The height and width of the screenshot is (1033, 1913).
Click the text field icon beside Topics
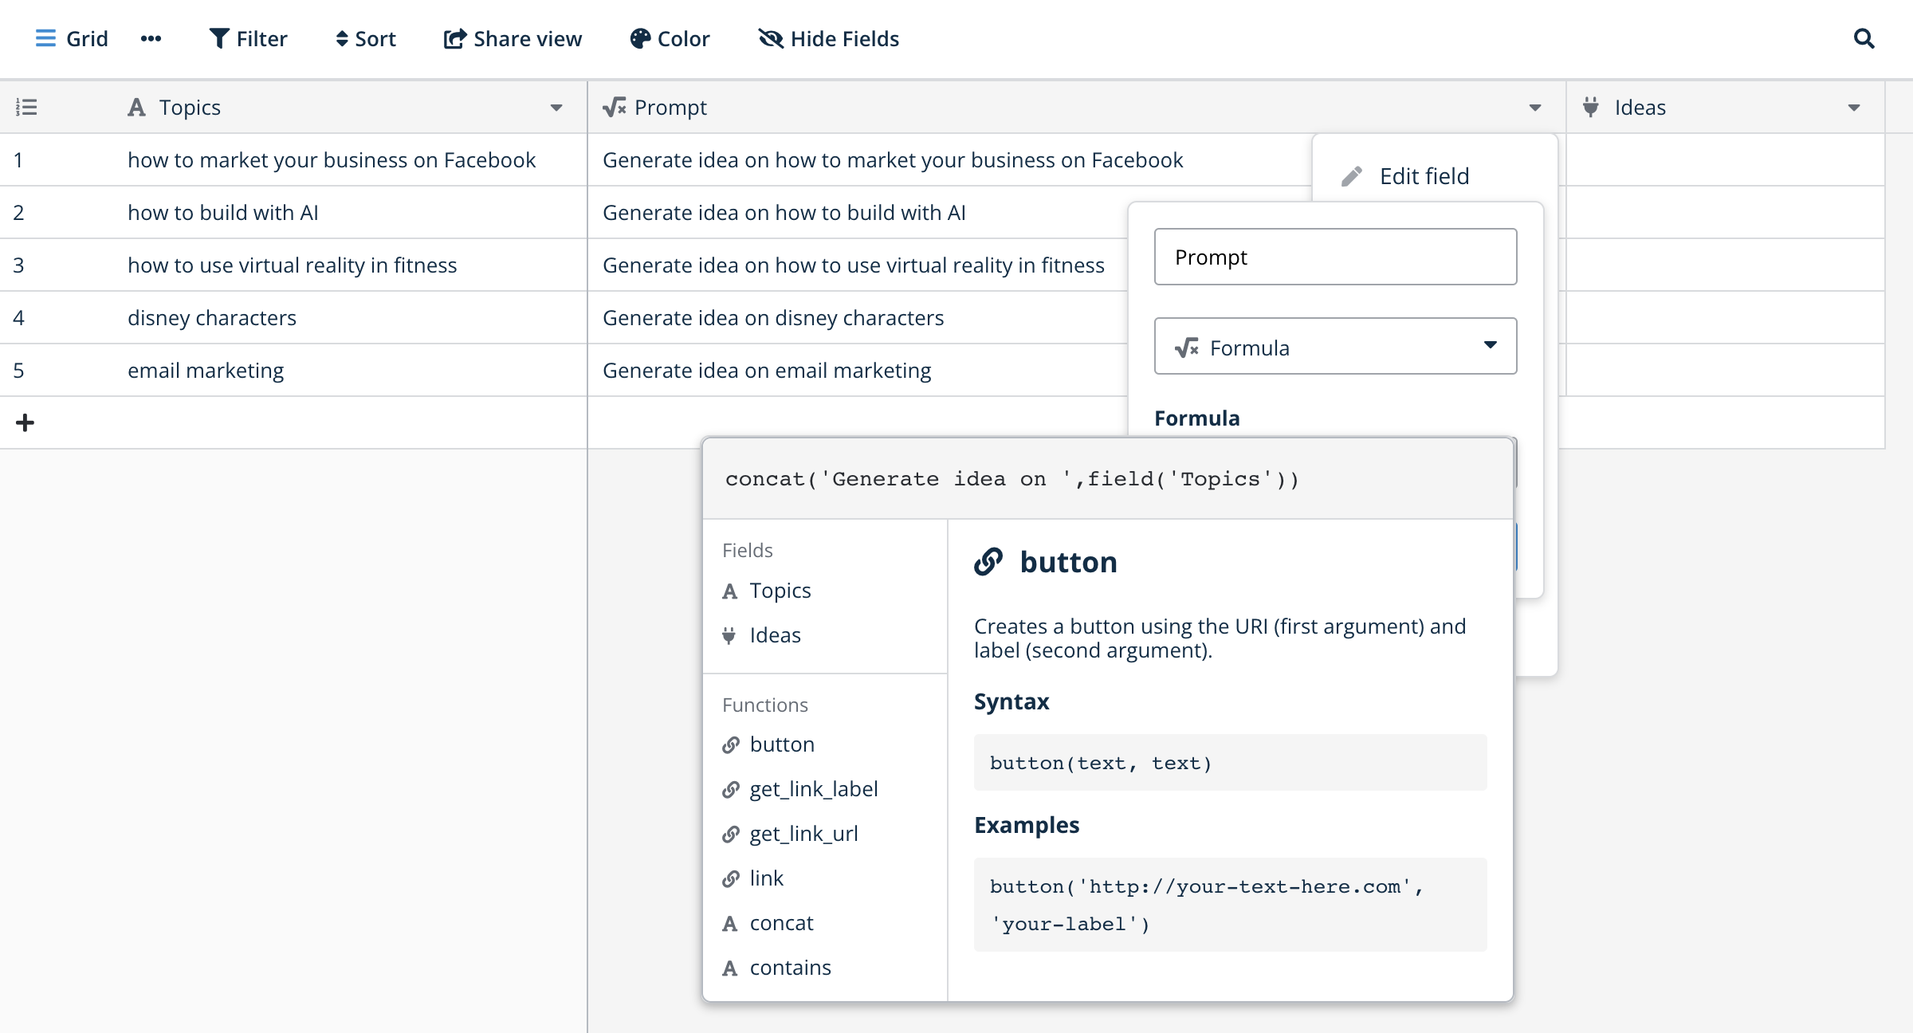click(137, 107)
